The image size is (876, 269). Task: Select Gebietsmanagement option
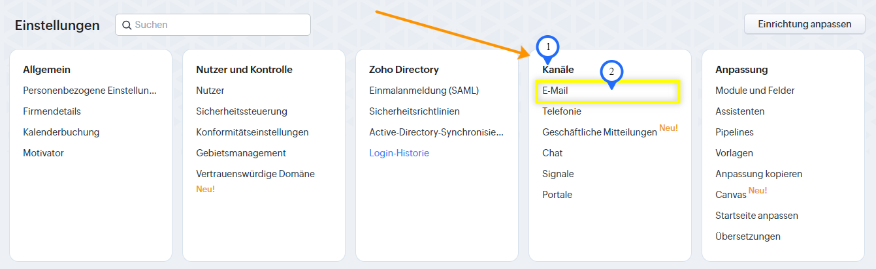click(x=241, y=153)
